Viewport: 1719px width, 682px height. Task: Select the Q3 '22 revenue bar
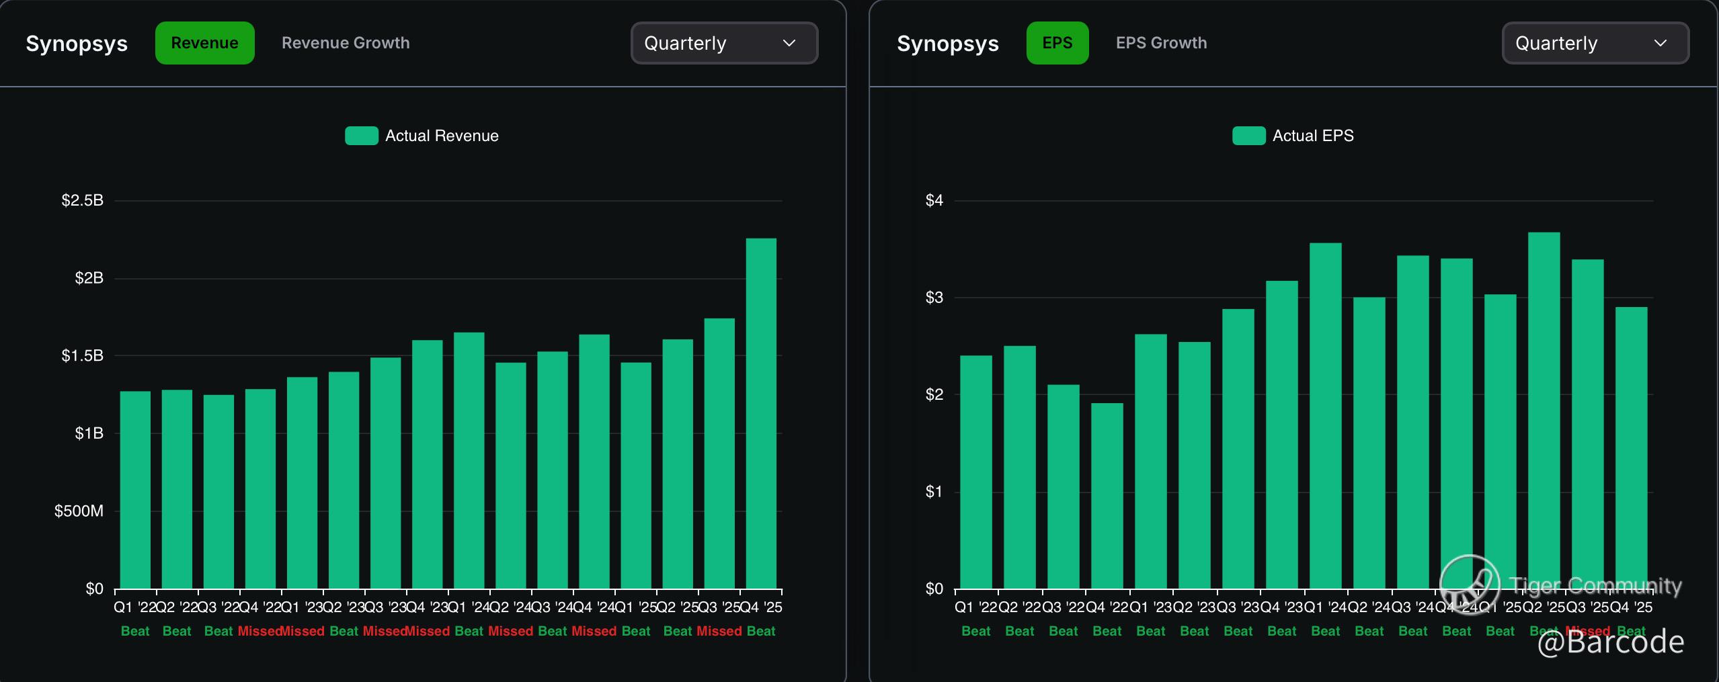pos(218,492)
